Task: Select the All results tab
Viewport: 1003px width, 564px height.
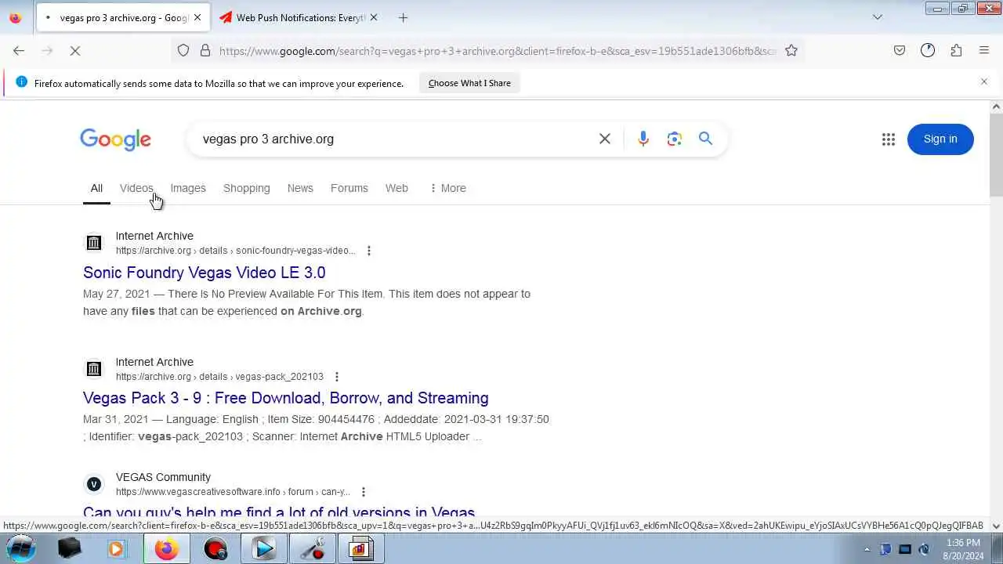Action: tap(96, 188)
